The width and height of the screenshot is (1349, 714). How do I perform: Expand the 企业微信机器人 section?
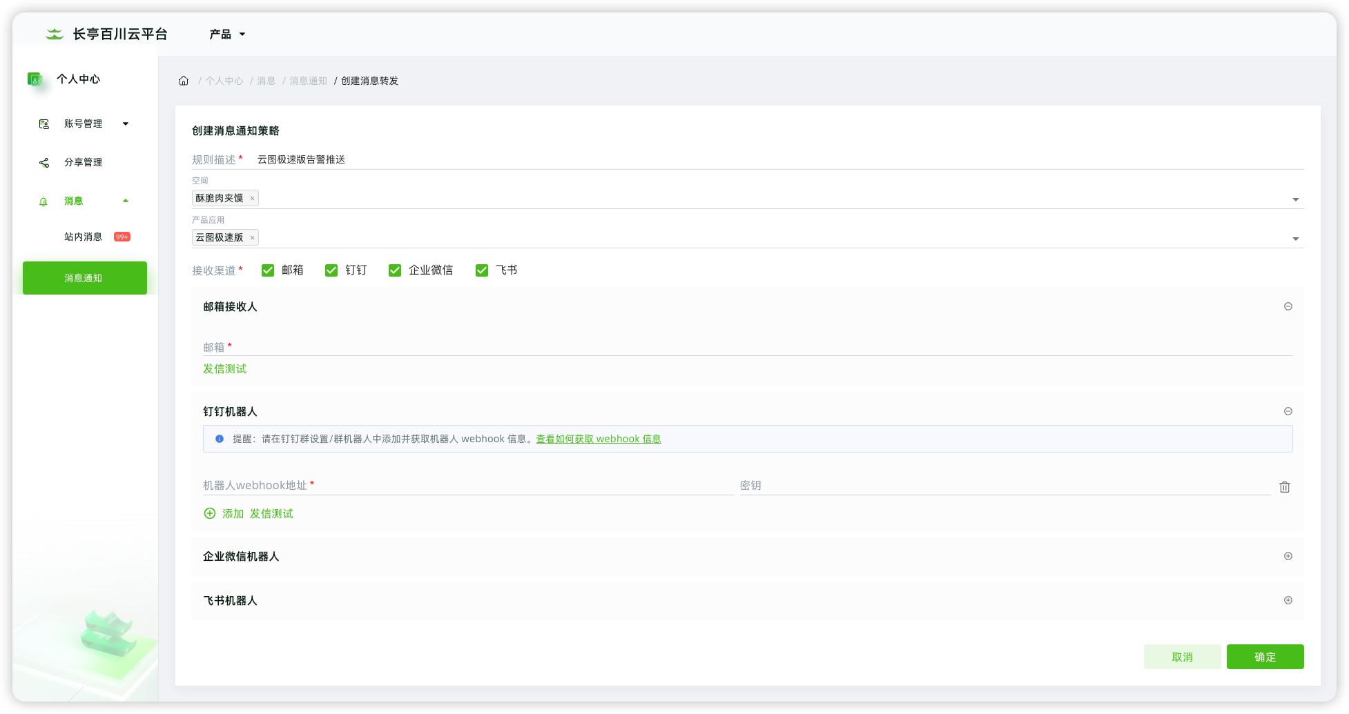[x=1288, y=556]
